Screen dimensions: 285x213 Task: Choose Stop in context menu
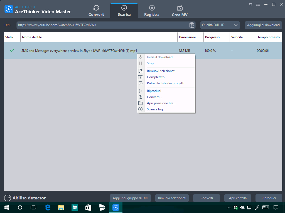166,63
